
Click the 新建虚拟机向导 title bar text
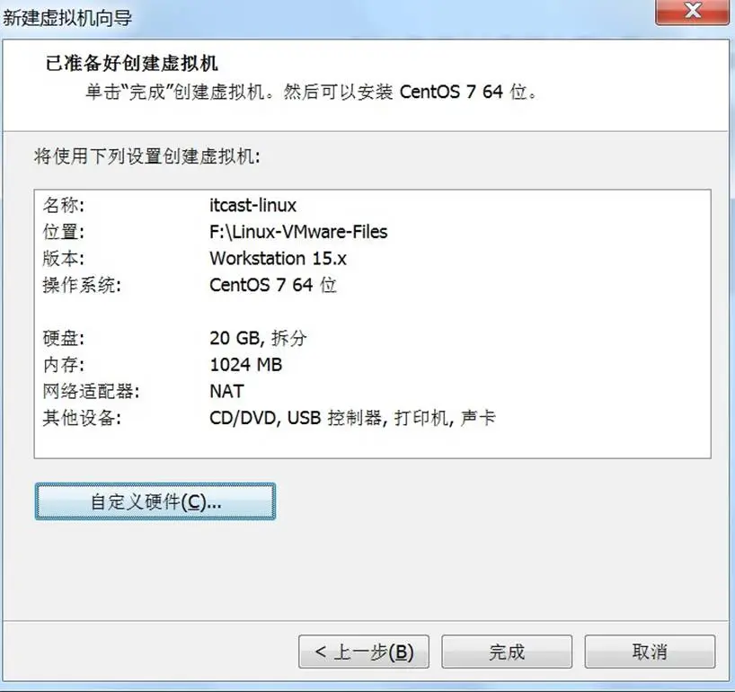point(67,18)
